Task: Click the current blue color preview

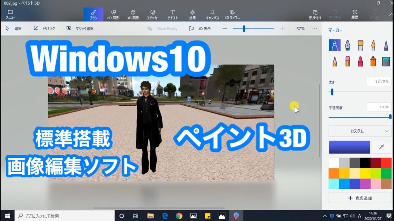Action: [x=349, y=147]
